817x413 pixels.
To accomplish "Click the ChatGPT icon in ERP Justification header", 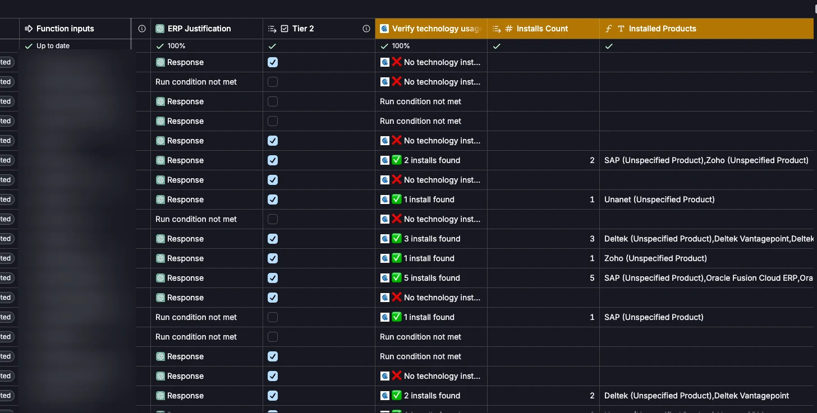I will (x=160, y=29).
